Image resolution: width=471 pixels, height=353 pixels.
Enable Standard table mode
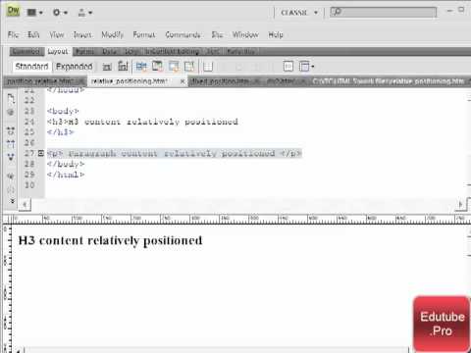[31, 67]
